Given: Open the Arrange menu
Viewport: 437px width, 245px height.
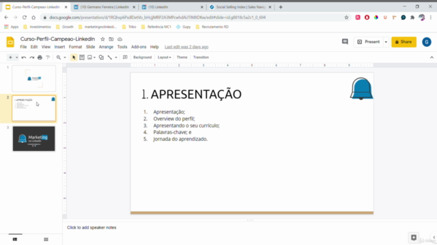Looking at the screenshot, I should pos(106,47).
